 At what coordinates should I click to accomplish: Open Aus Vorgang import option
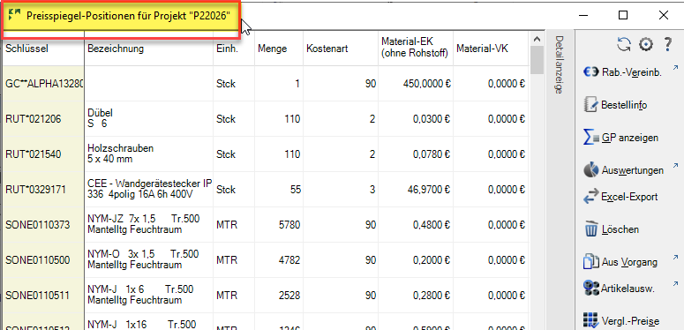(x=620, y=262)
